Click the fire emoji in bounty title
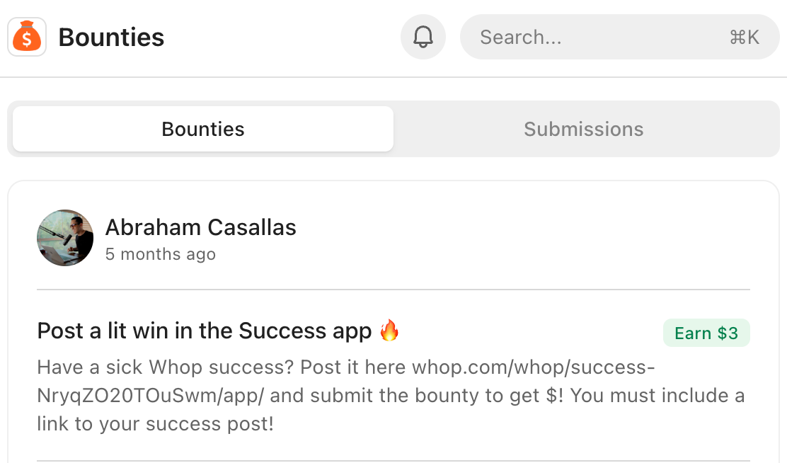The height and width of the screenshot is (463, 787). point(389,331)
